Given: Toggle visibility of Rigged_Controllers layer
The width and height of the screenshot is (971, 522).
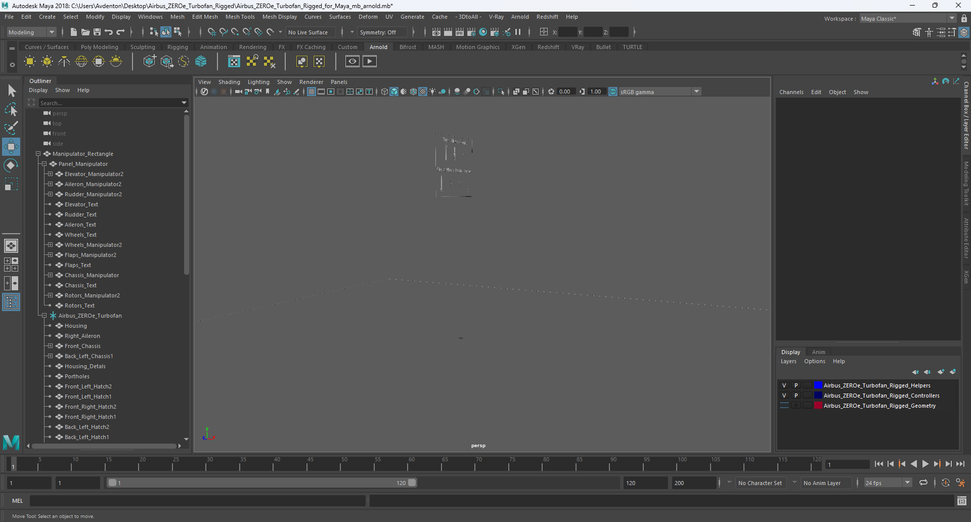Looking at the screenshot, I should pos(784,396).
